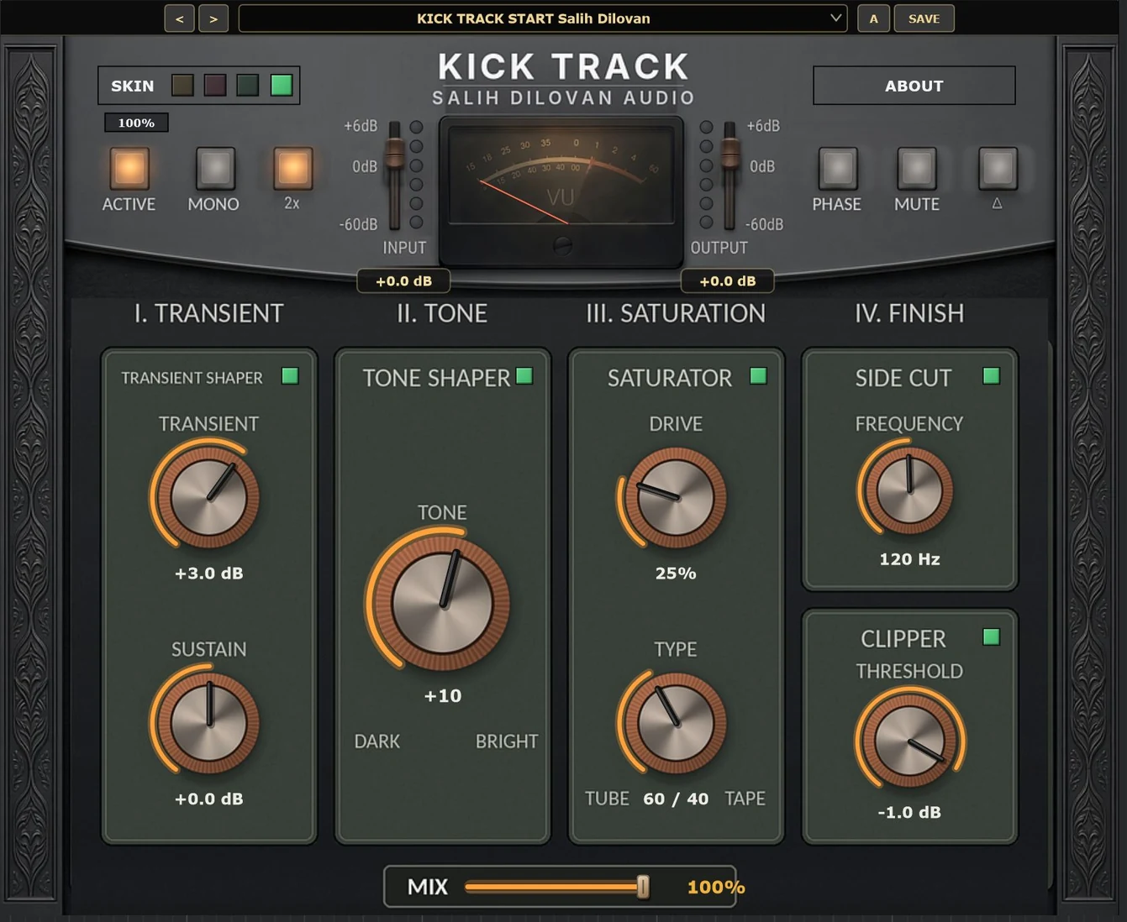Toggle the ACTIVE bypass button
Screen dimensions: 1127x922
(129, 168)
